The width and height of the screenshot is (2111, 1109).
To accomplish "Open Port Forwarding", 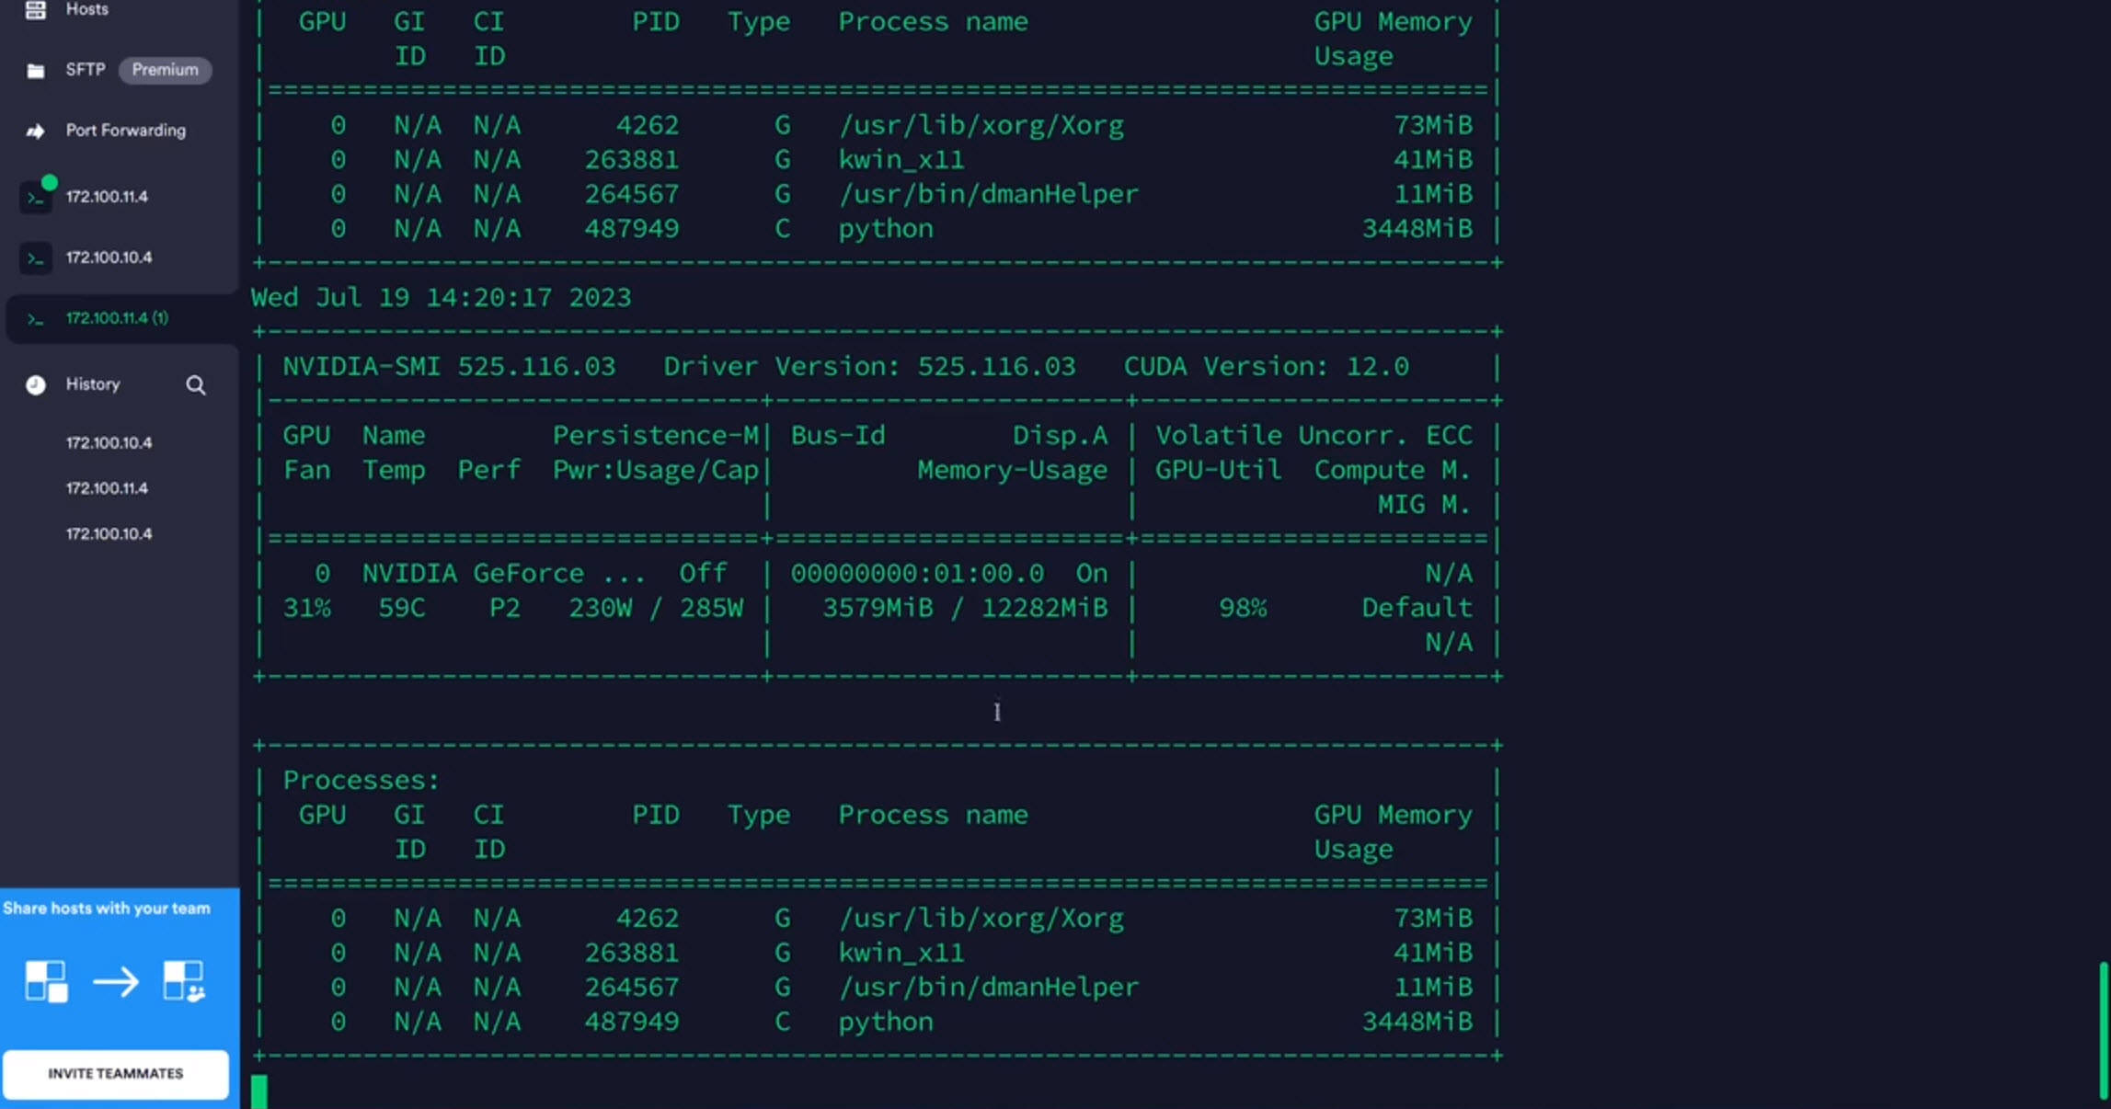I will [x=125, y=131].
